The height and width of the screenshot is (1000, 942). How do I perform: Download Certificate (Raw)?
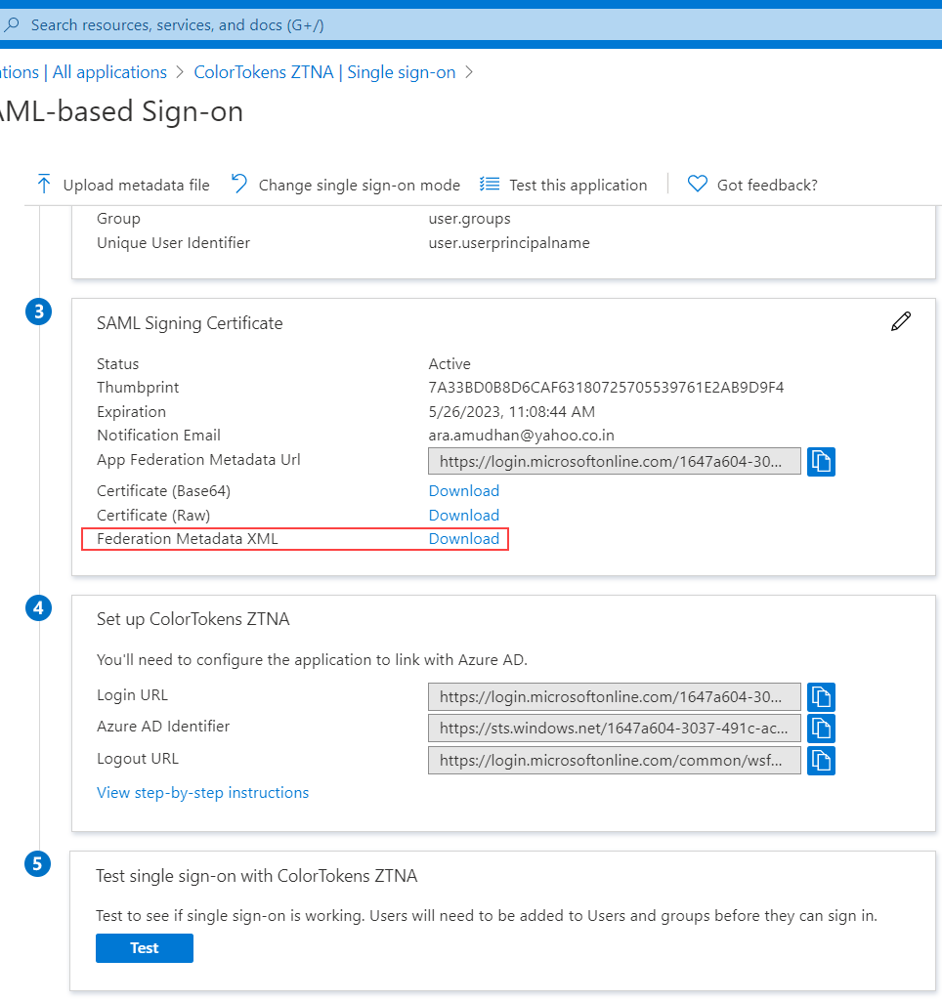tap(464, 516)
